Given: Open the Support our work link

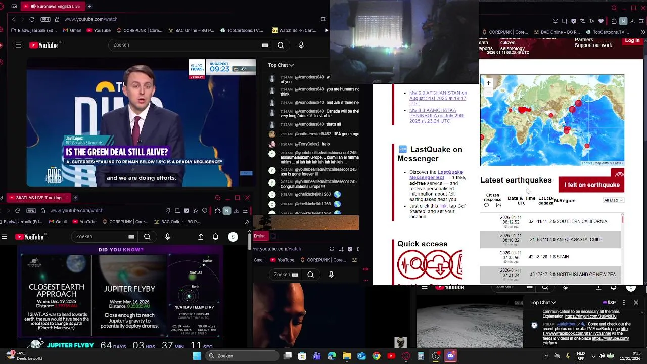Looking at the screenshot, I should [593, 45].
